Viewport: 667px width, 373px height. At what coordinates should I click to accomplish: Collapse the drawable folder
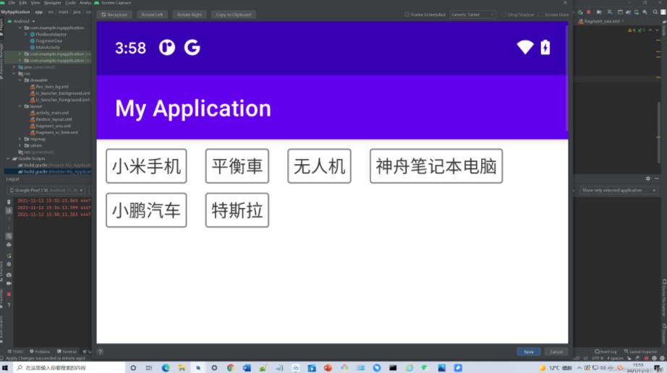tap(20, 80)
